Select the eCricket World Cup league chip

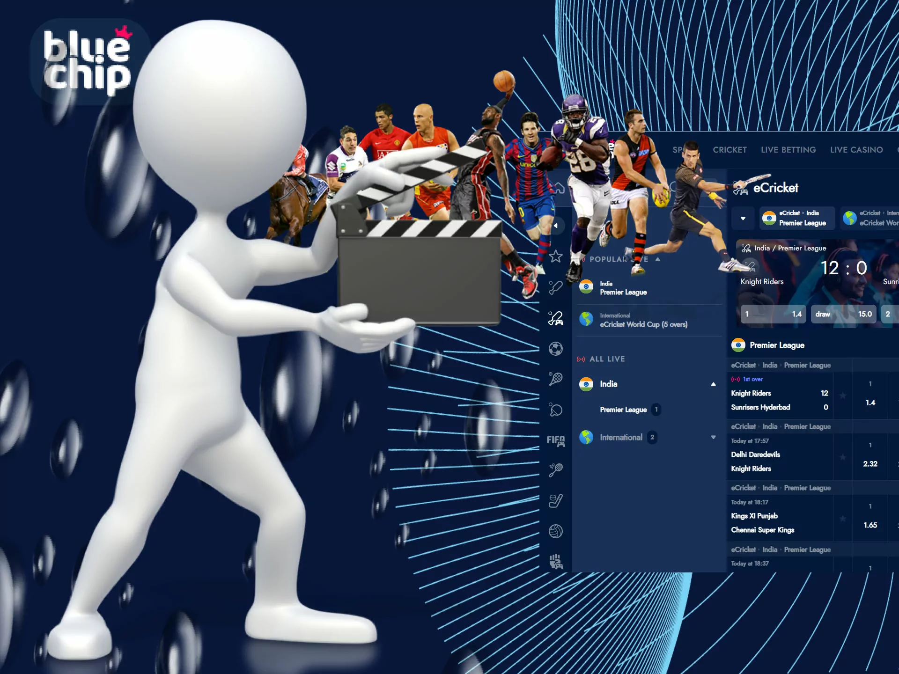[x=870, y=218]
